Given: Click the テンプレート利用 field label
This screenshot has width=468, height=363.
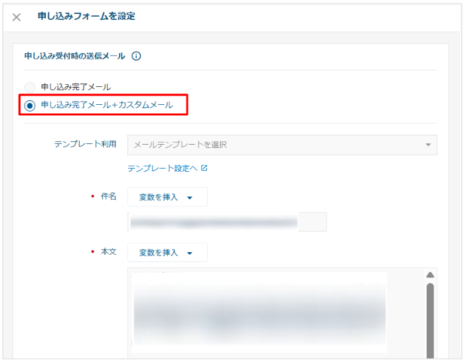Looking at the screenshot, I should pos(85,145).
